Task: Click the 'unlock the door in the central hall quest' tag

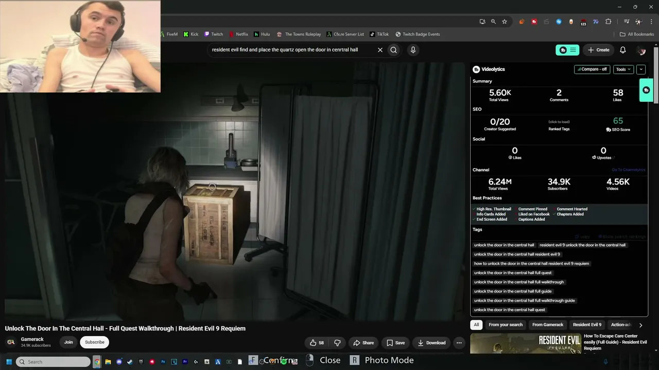Action: pyautogui.click(x=510, y=310)
